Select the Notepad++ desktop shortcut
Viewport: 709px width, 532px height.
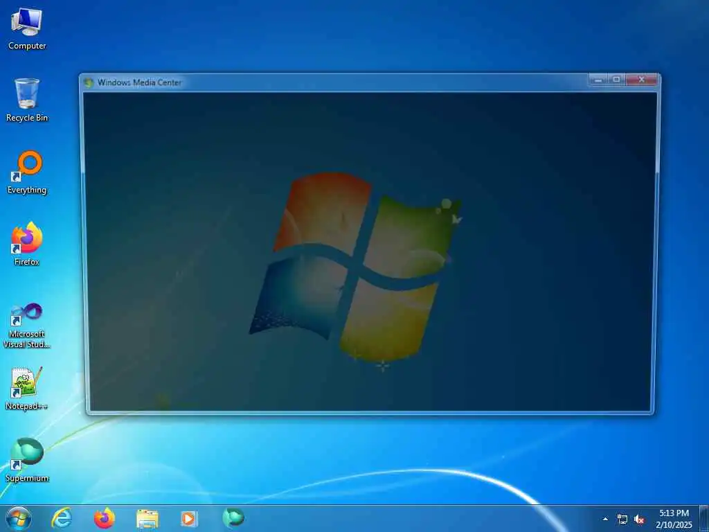(27, 389)
